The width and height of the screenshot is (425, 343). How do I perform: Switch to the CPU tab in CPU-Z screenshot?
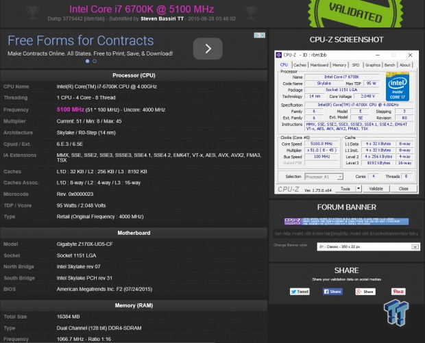point(284,65)
